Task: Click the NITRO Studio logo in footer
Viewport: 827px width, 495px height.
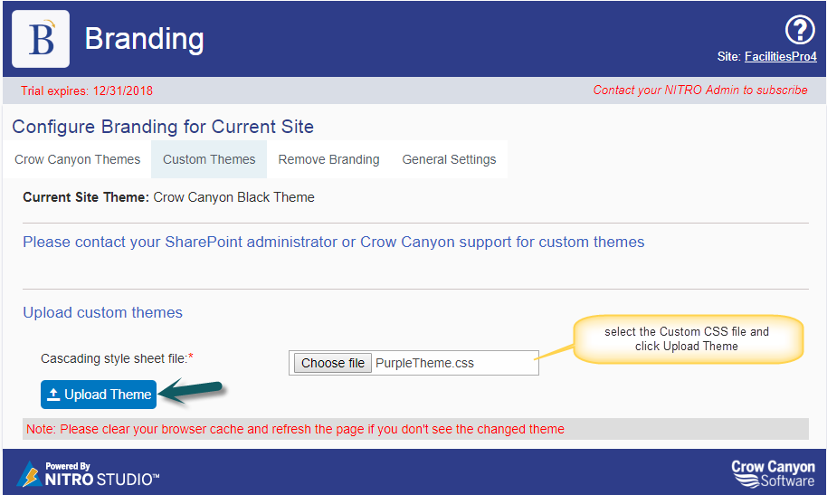Action: (88, 472)
